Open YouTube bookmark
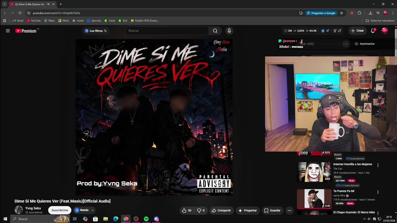Screen dimensions: 397x223 [33, 21]
